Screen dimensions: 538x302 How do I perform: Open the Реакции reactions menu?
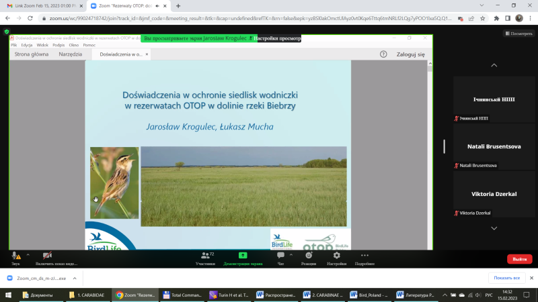click(x=309, y=257)
